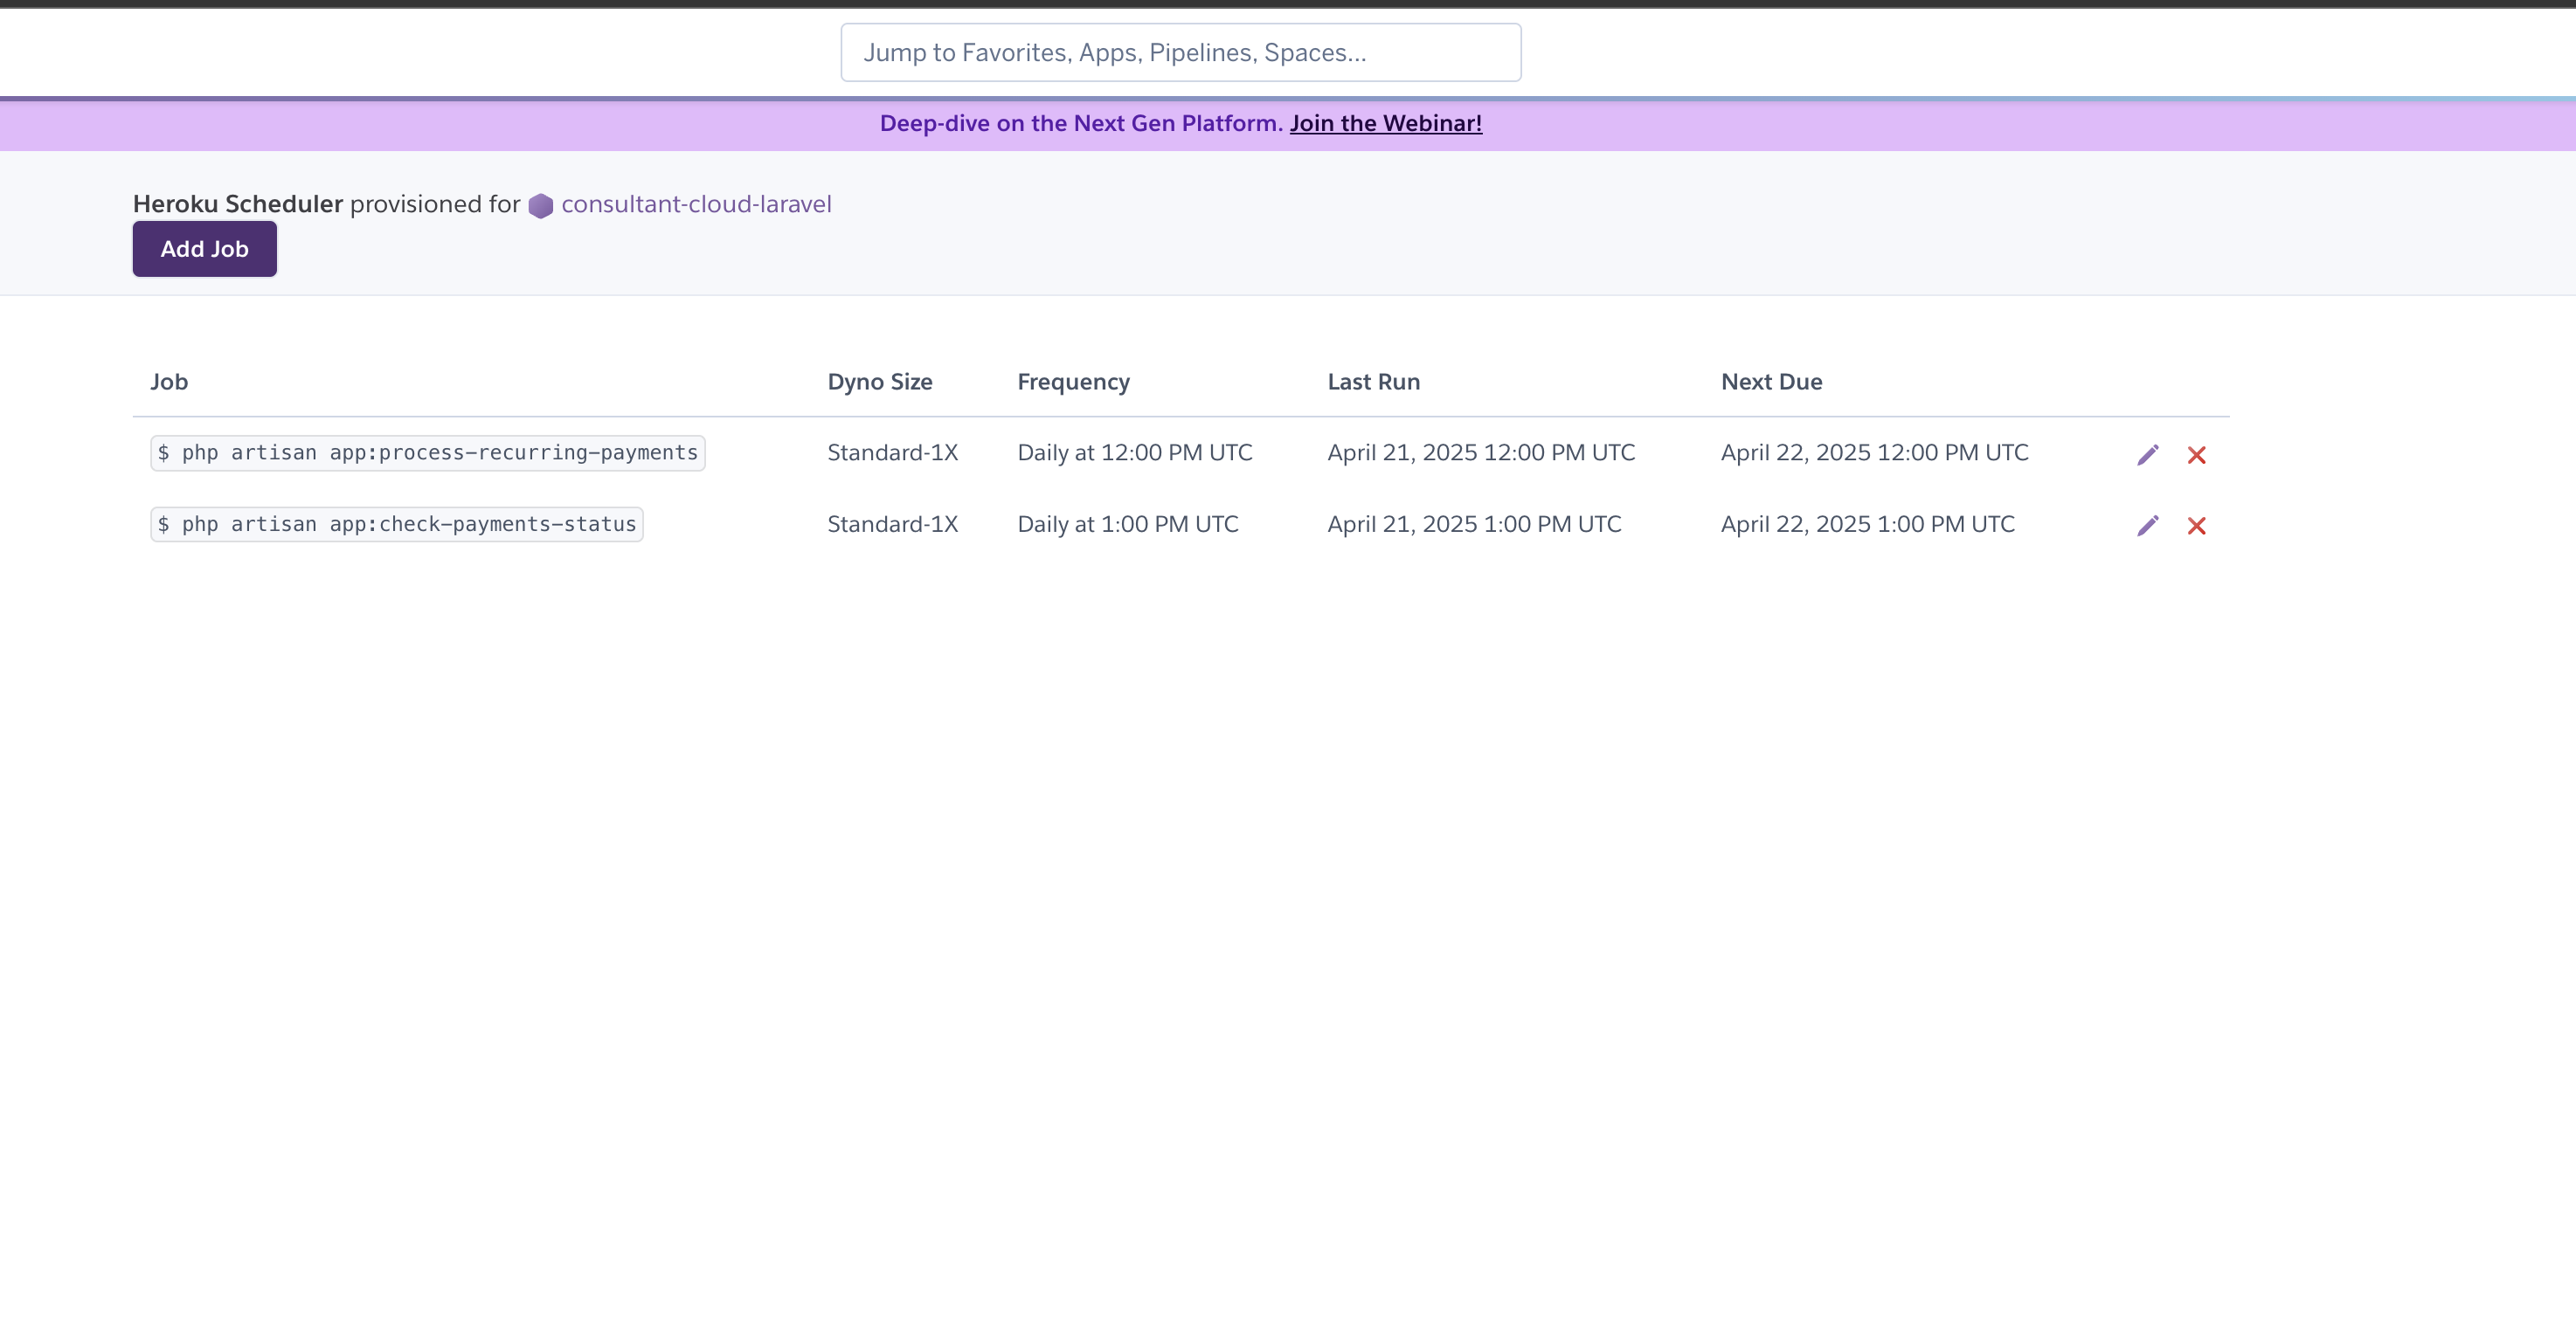
Task: Edit the check-payments-status job via pencil icon
Action: [x=2147, y=526]
